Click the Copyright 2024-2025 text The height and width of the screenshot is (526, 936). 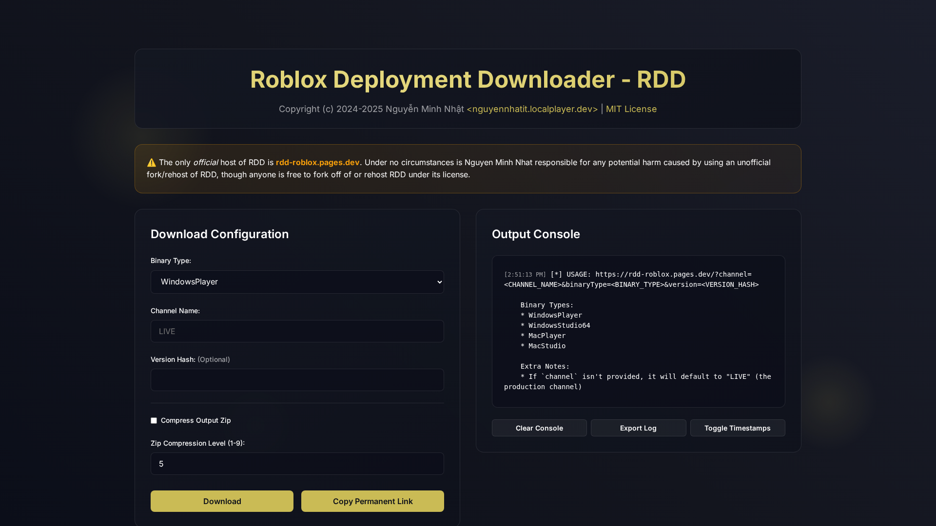[371, 109]
